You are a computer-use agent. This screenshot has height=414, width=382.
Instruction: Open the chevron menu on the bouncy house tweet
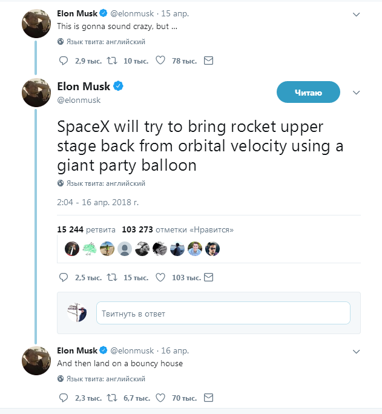356,351
